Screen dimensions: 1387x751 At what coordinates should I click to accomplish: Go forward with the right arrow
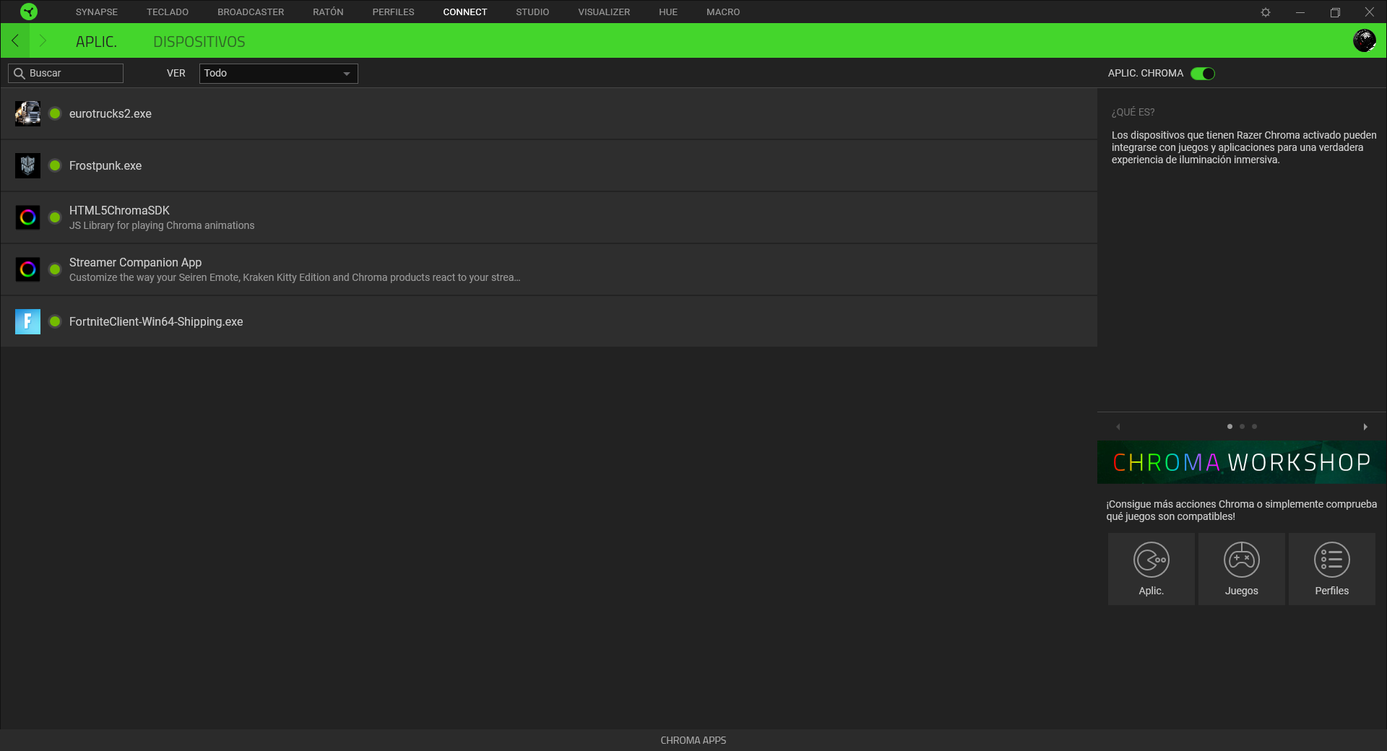(x=42, y=41)
